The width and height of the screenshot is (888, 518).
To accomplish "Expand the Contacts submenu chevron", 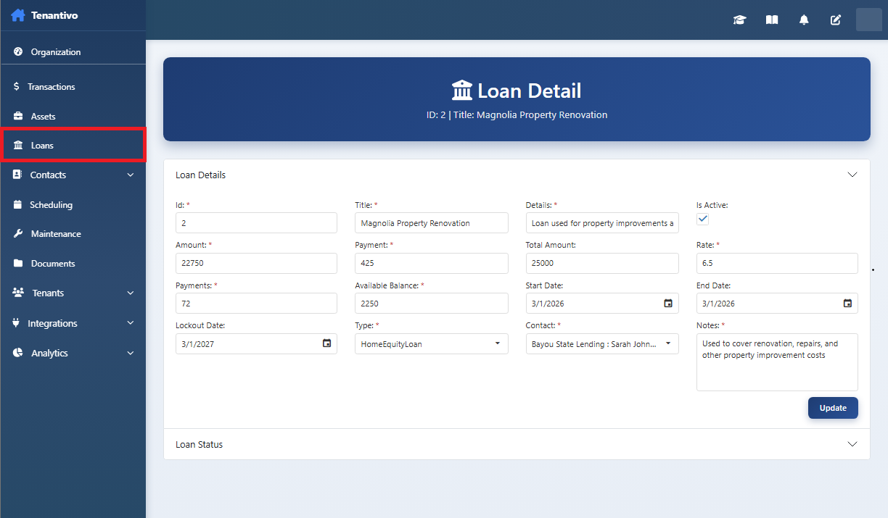I will tap(131, 175).
